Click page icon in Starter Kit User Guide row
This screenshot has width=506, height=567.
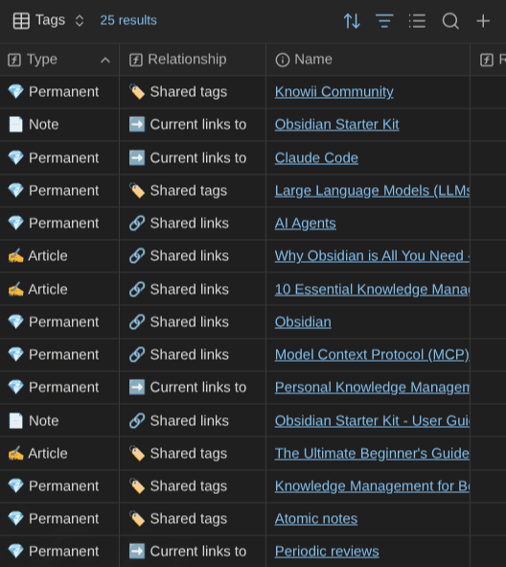(x=16, y=420)
